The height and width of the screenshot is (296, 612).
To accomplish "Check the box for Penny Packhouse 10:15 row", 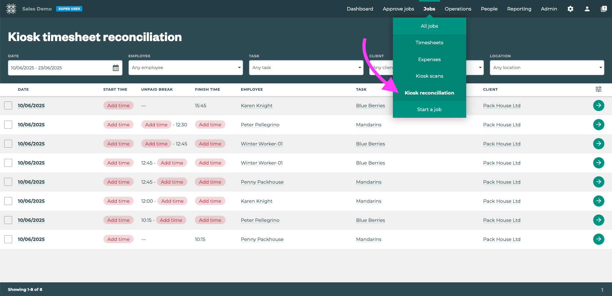I will click(8, 239).
